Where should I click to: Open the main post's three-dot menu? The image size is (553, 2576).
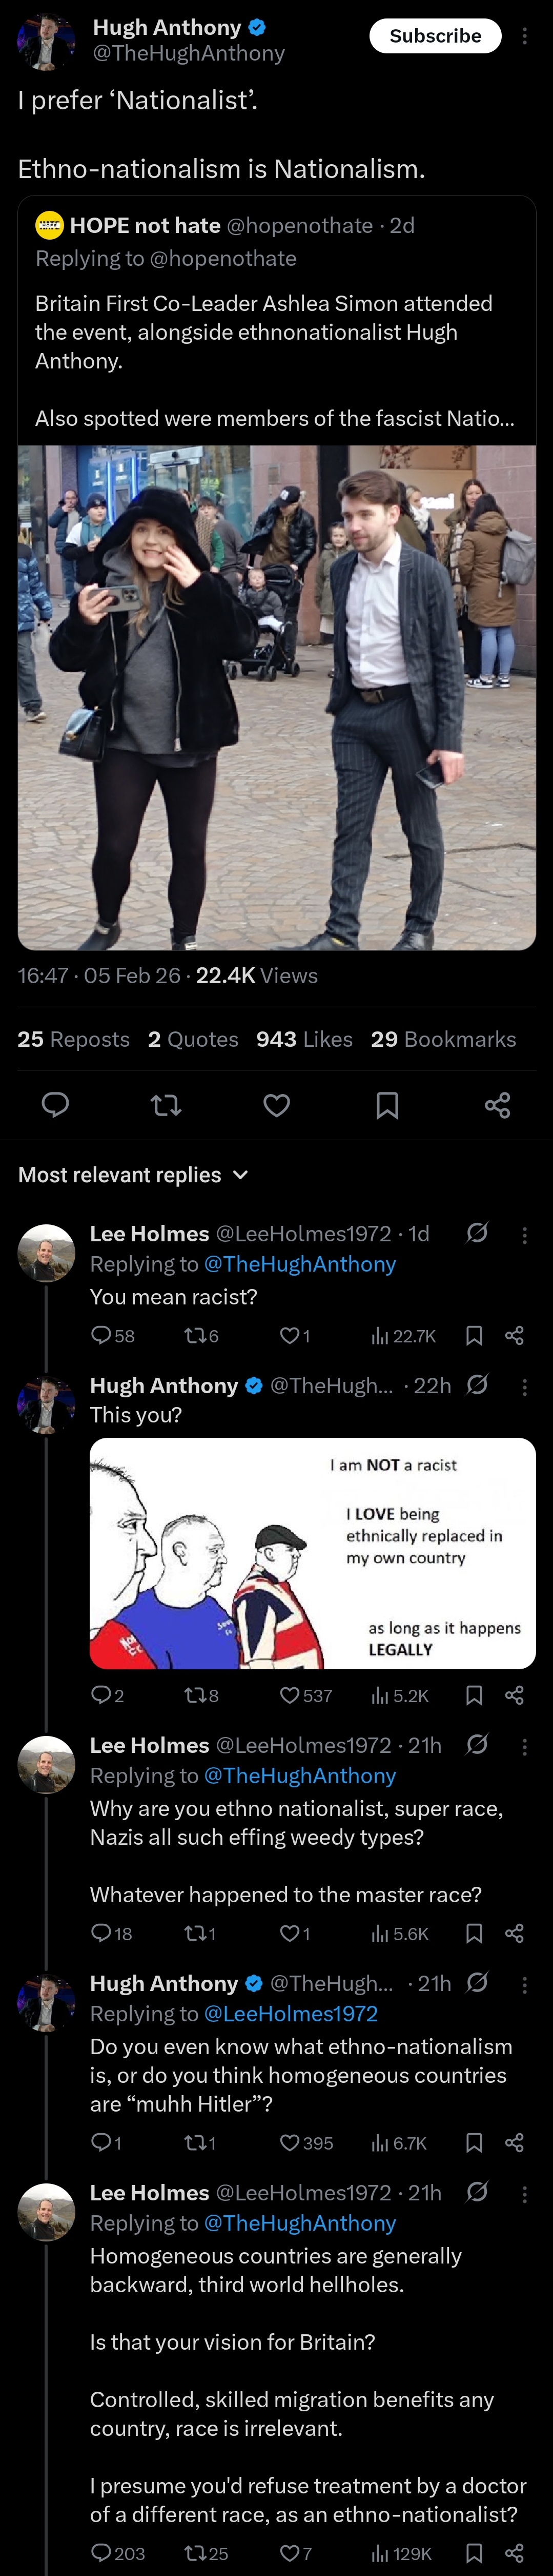[x=525, y=36]
